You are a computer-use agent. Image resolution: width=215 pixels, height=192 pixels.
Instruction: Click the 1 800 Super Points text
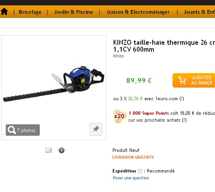149,113
